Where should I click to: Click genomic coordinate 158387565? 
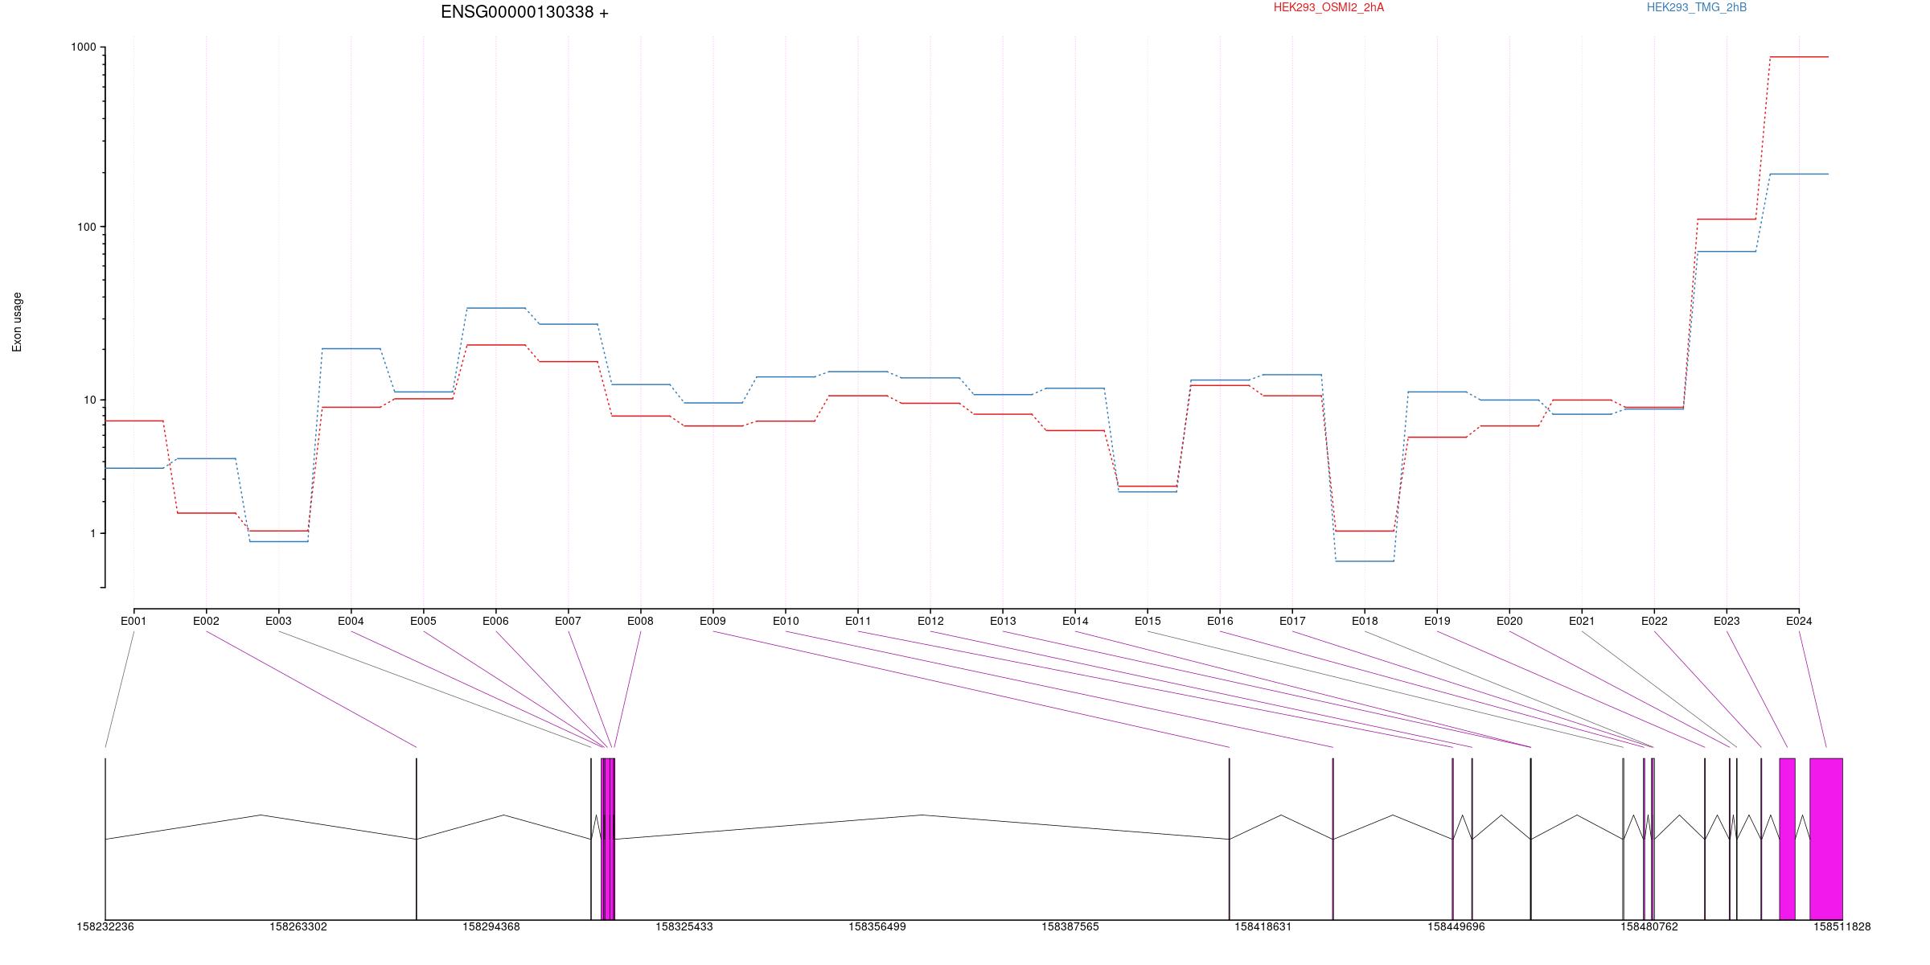pyautogui.click(x=1070, y=926)
